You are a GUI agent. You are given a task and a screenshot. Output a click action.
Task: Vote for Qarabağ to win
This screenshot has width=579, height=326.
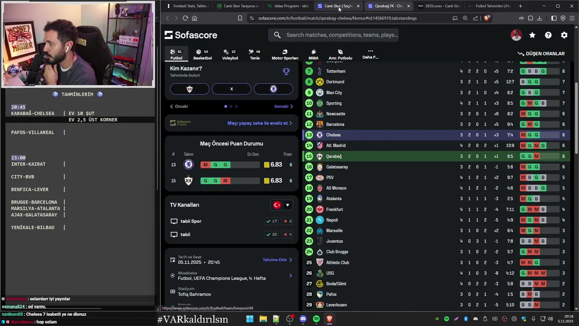(x=190, y=89)
